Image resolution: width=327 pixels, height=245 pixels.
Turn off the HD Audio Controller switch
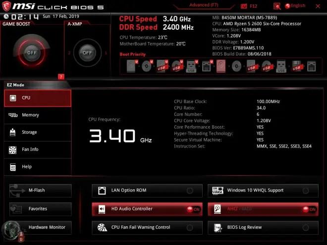coord(193,209)
